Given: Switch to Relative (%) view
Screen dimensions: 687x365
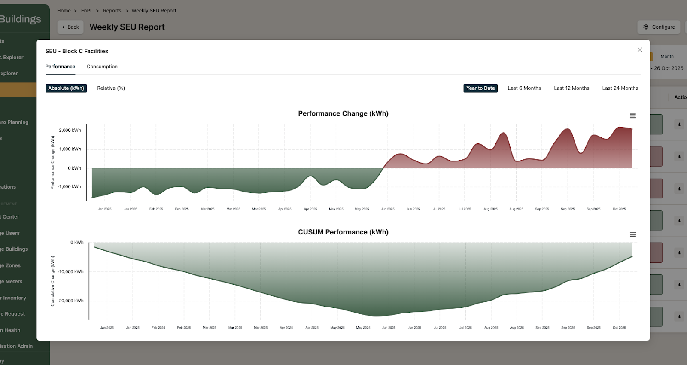Looking at the screenshot, I should coord(111,88).
